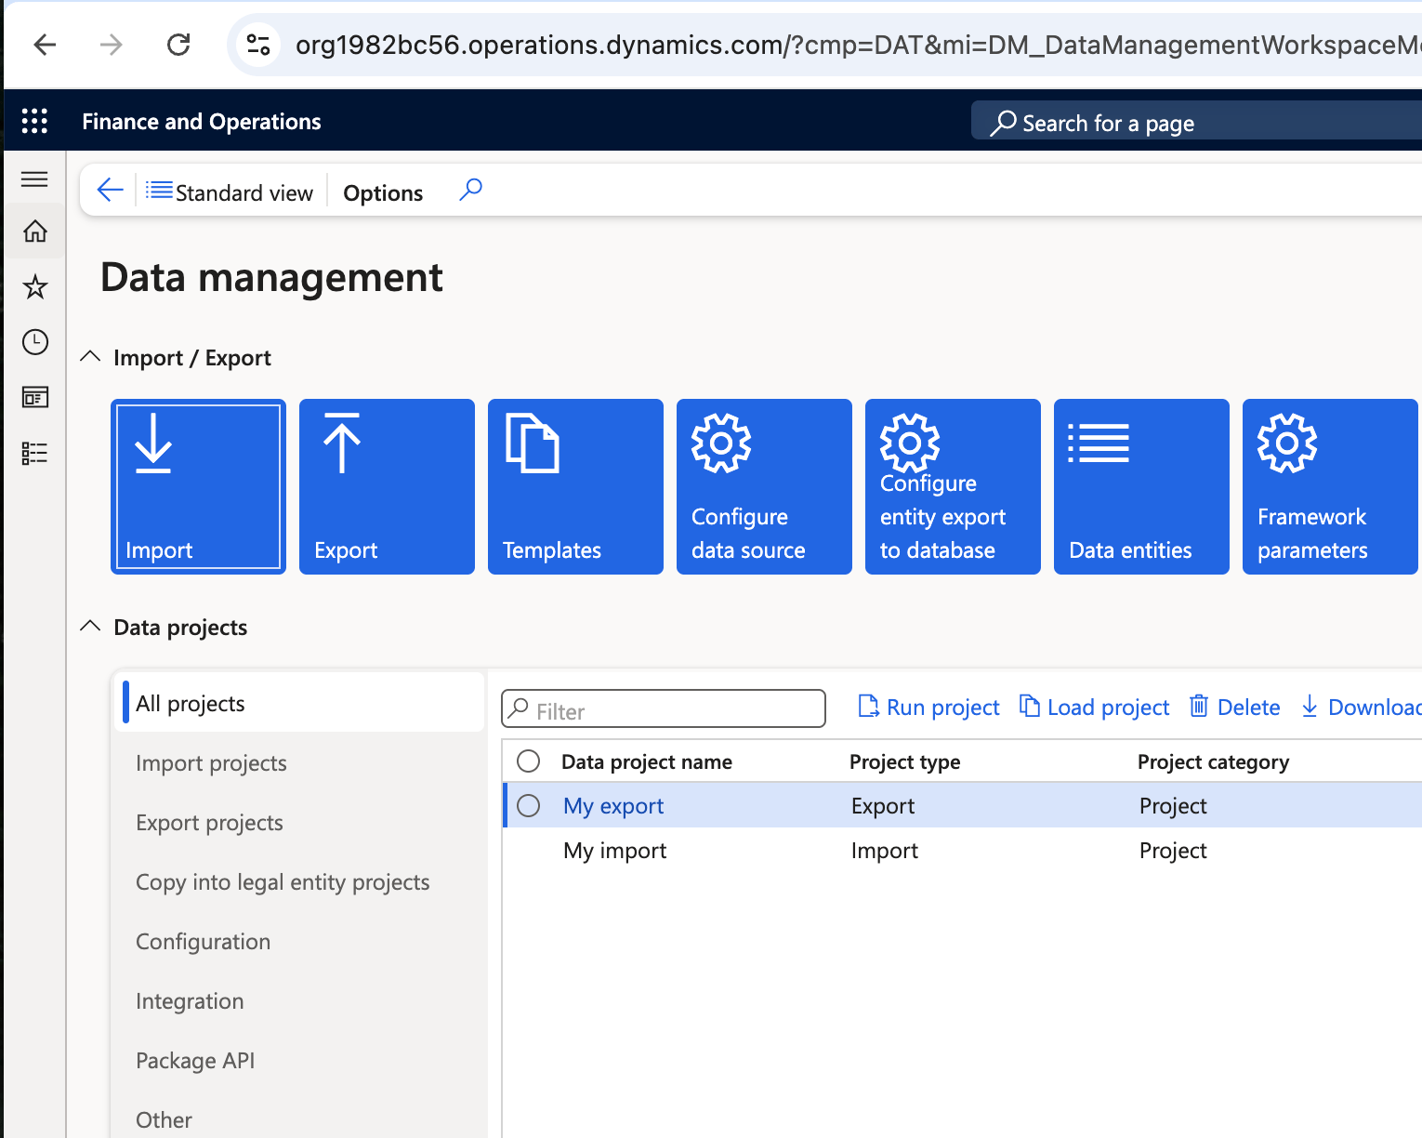Open Favorites star in the sidebar

(34, 286)
